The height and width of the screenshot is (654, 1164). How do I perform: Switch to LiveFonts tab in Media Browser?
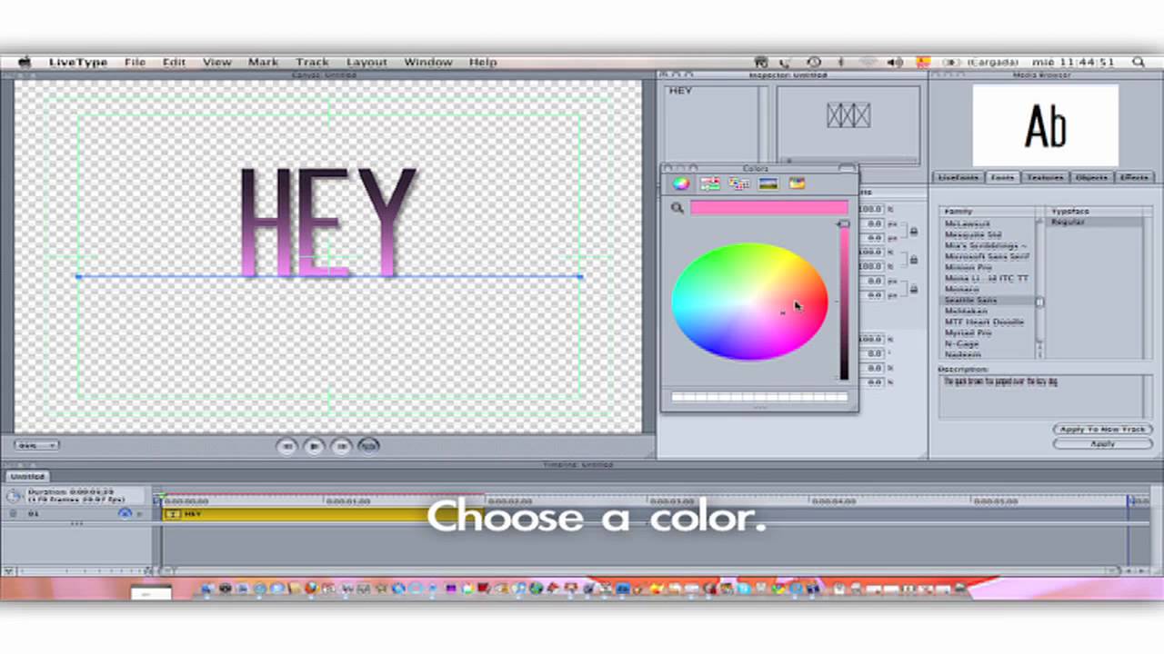958,177
